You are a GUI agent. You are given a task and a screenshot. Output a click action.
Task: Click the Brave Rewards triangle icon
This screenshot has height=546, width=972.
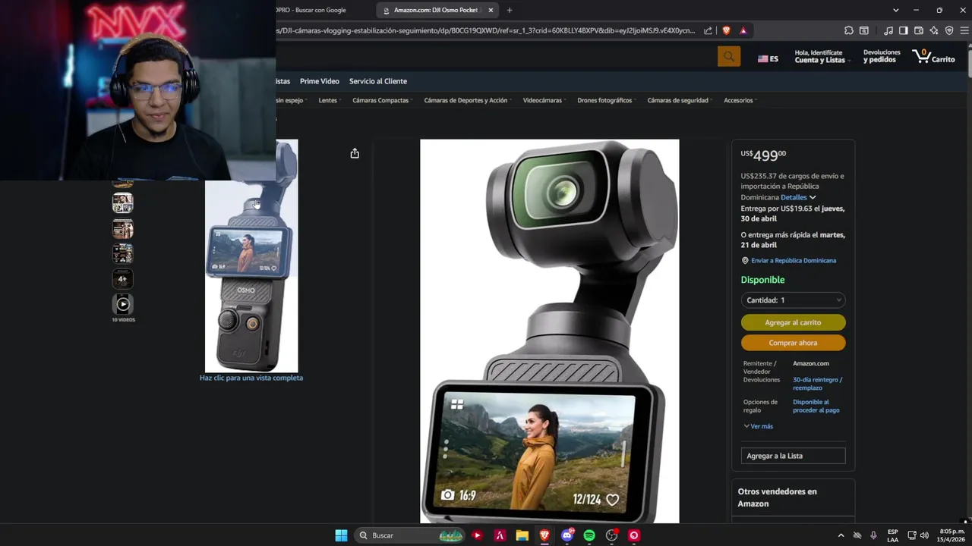coord(743,30)
